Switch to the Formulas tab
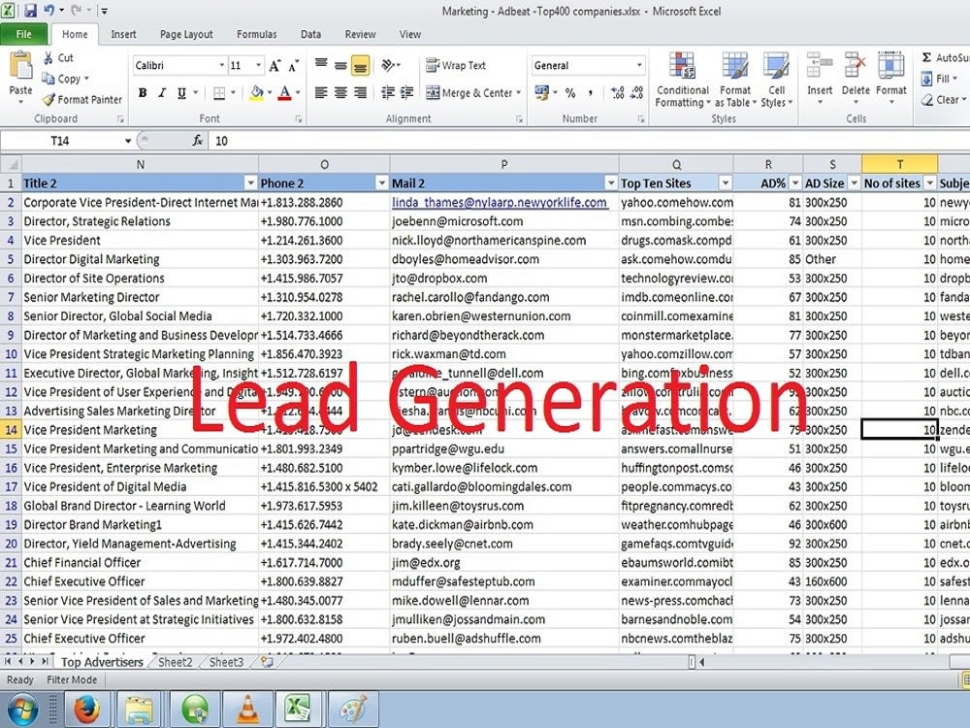Image resolution: width=970 pixels, height=728 pixels. (257, 34)
